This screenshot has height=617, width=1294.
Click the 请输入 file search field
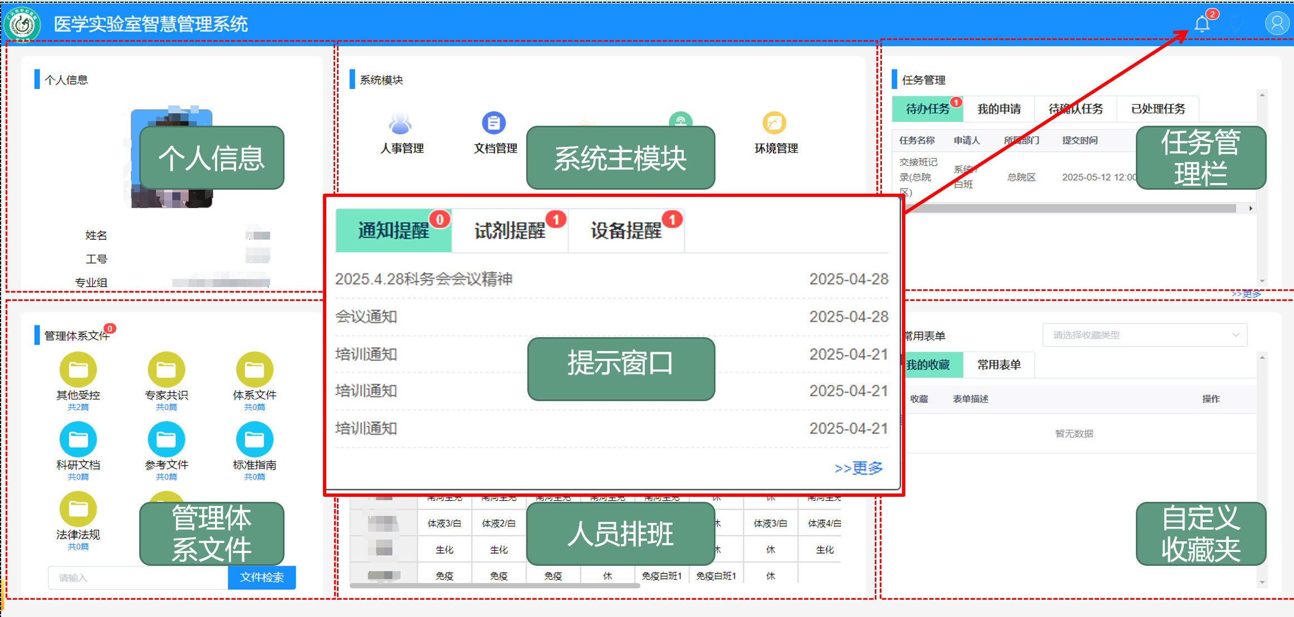pyautogui.click(x=138, y=577)
